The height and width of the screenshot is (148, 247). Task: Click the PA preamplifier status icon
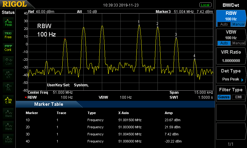(x=8, y=87)
